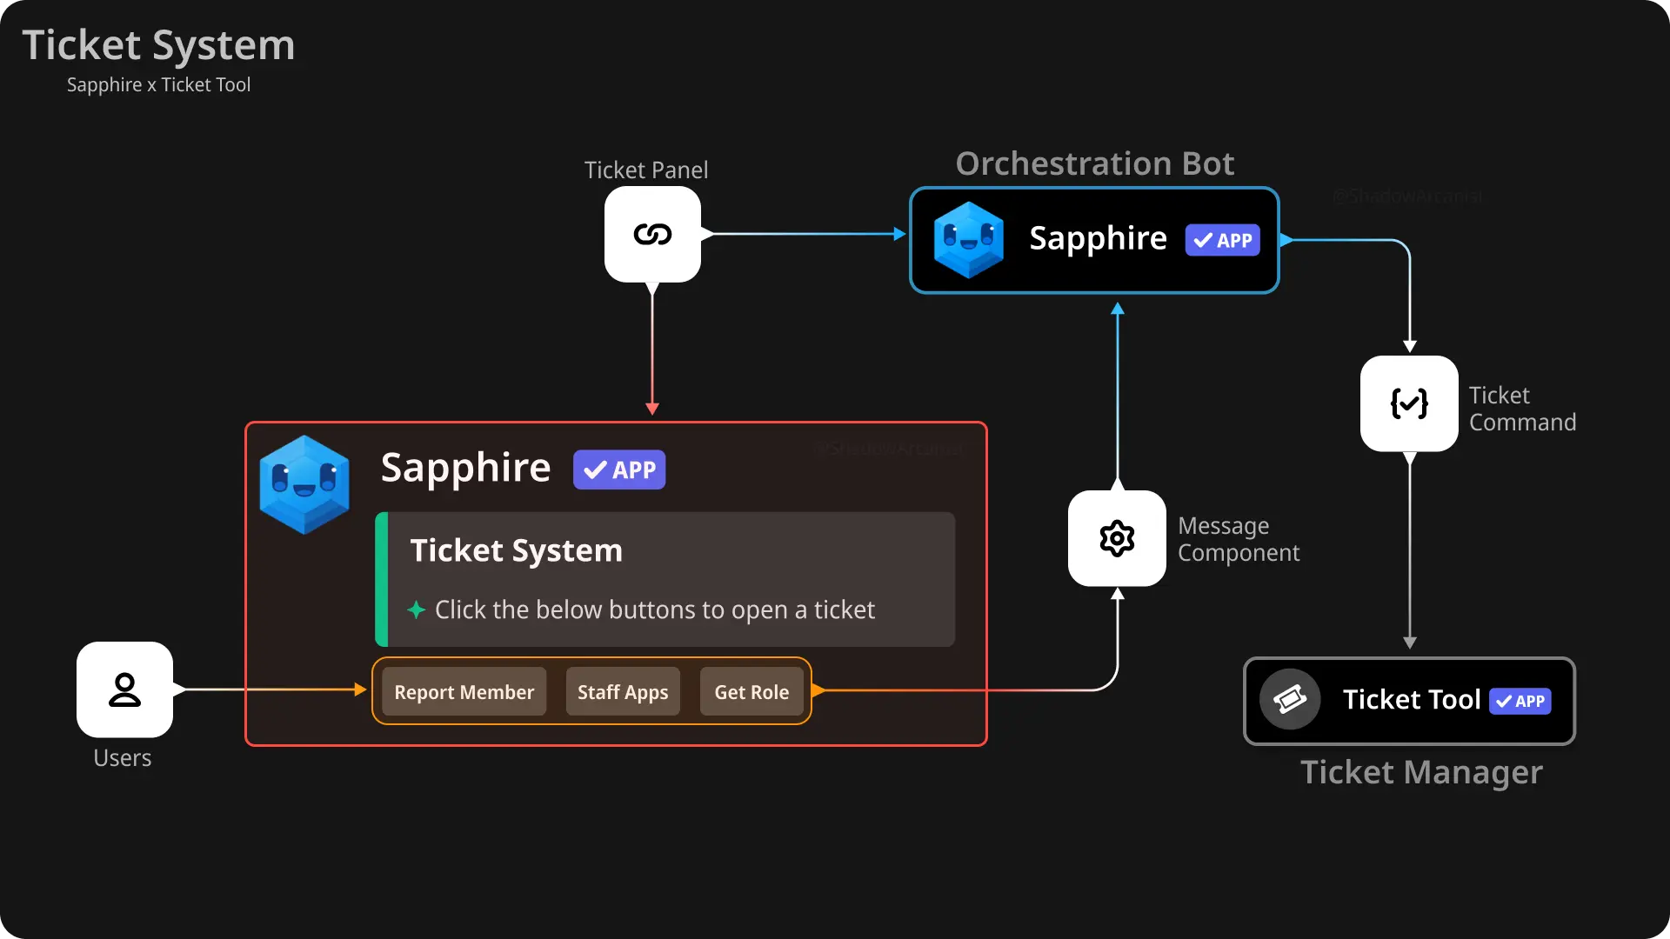
Task: Click the 'Ticket Command' label
Action: coord(1522,409)
